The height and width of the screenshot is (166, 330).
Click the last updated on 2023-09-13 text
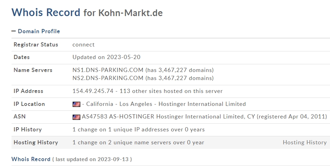(92, 159)
